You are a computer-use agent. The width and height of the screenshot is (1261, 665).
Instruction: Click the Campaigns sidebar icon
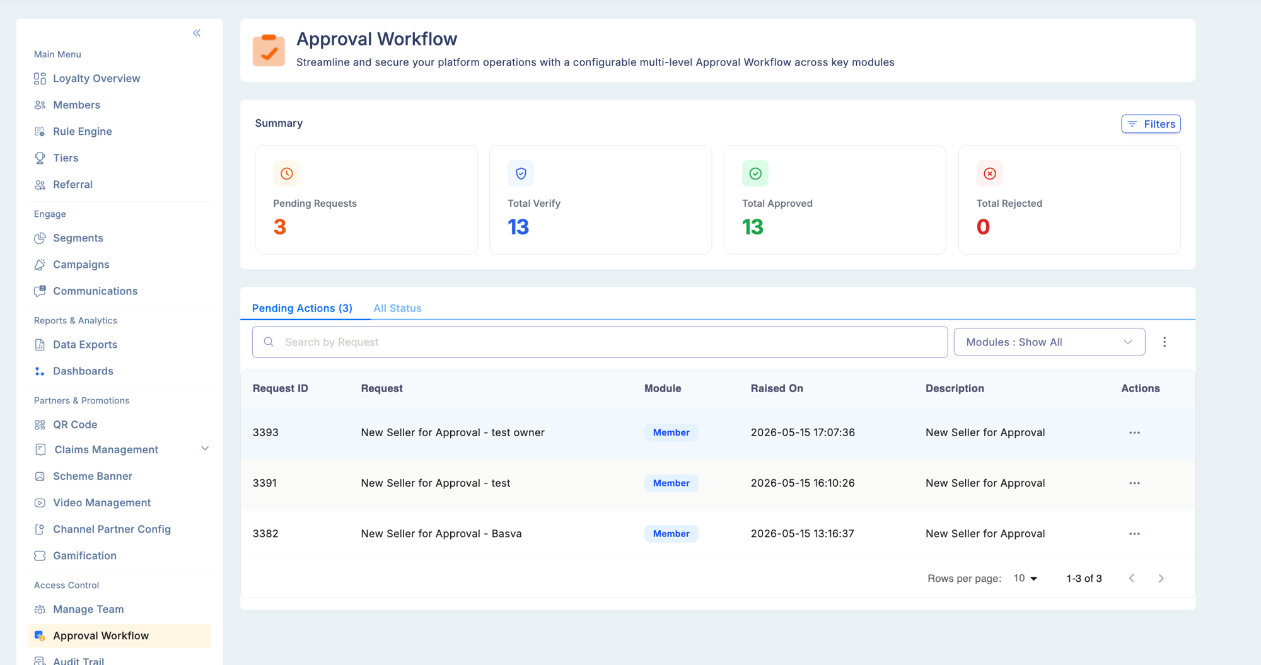point(40,265)
